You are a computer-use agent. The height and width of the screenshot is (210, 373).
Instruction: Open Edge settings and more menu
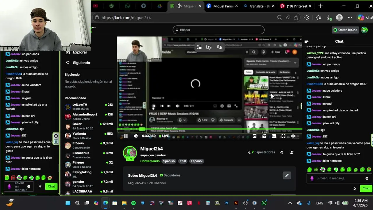pos(350,17)
